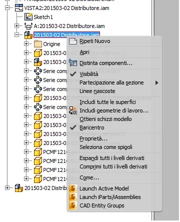
Task: Uncheck the Baricentro option
Action: pyautogui.click(x=73, y=127)
